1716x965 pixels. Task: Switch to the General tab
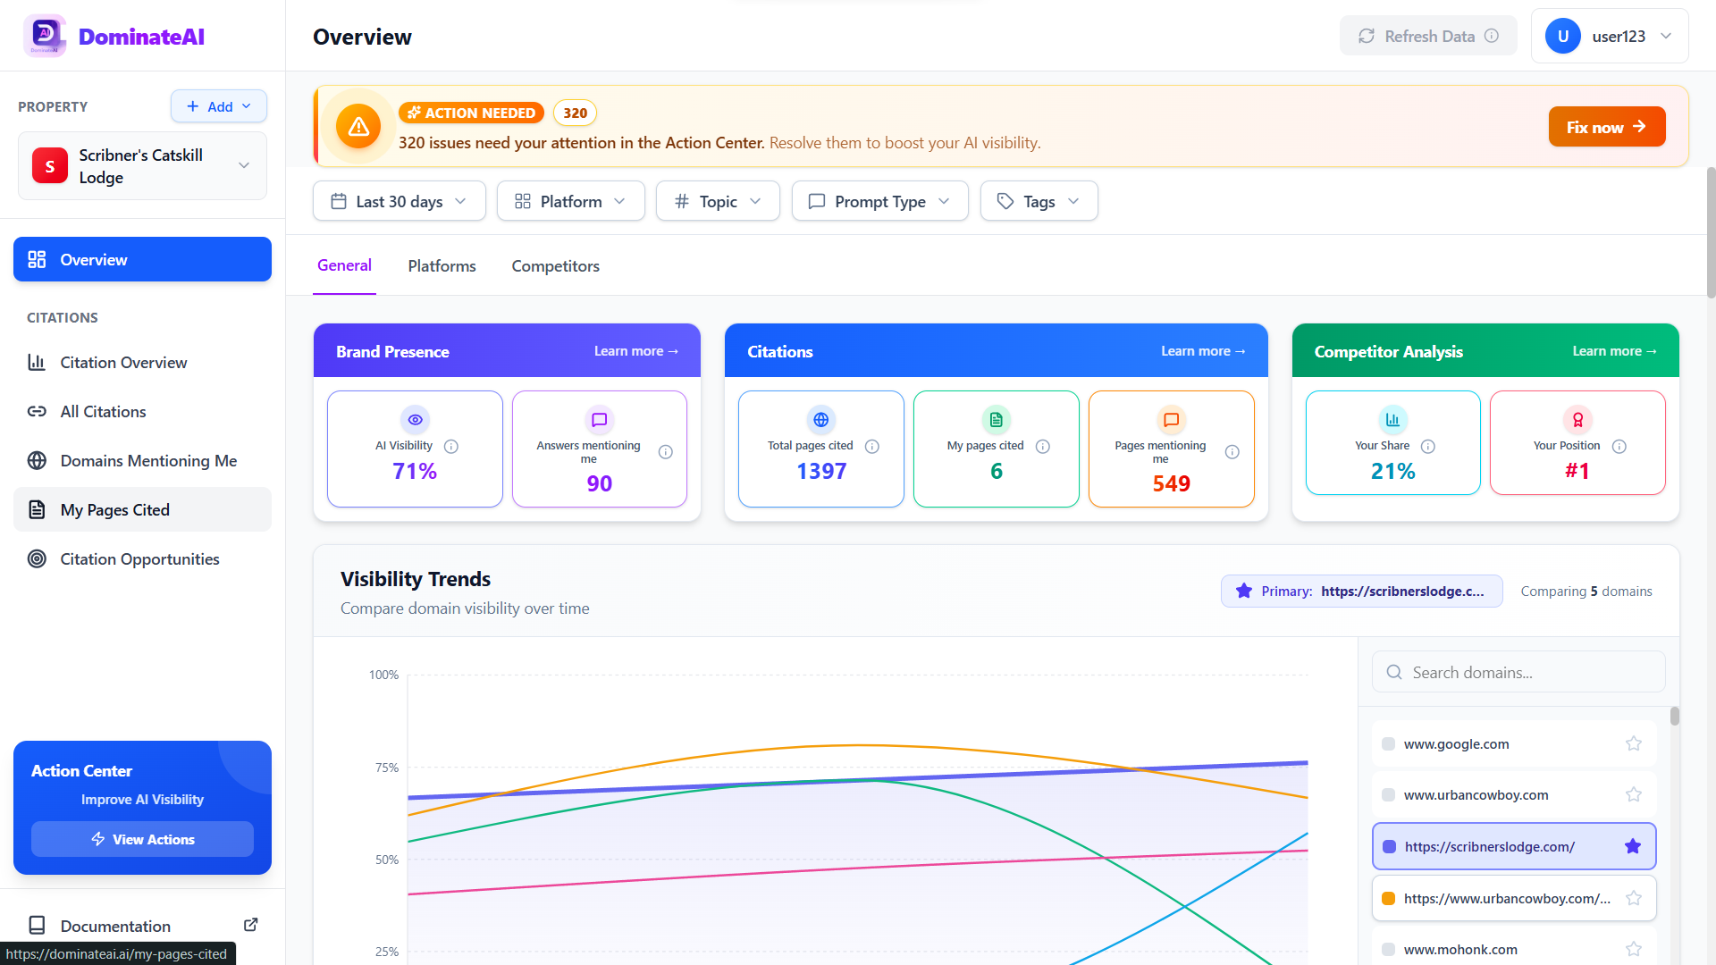[344, 265]
